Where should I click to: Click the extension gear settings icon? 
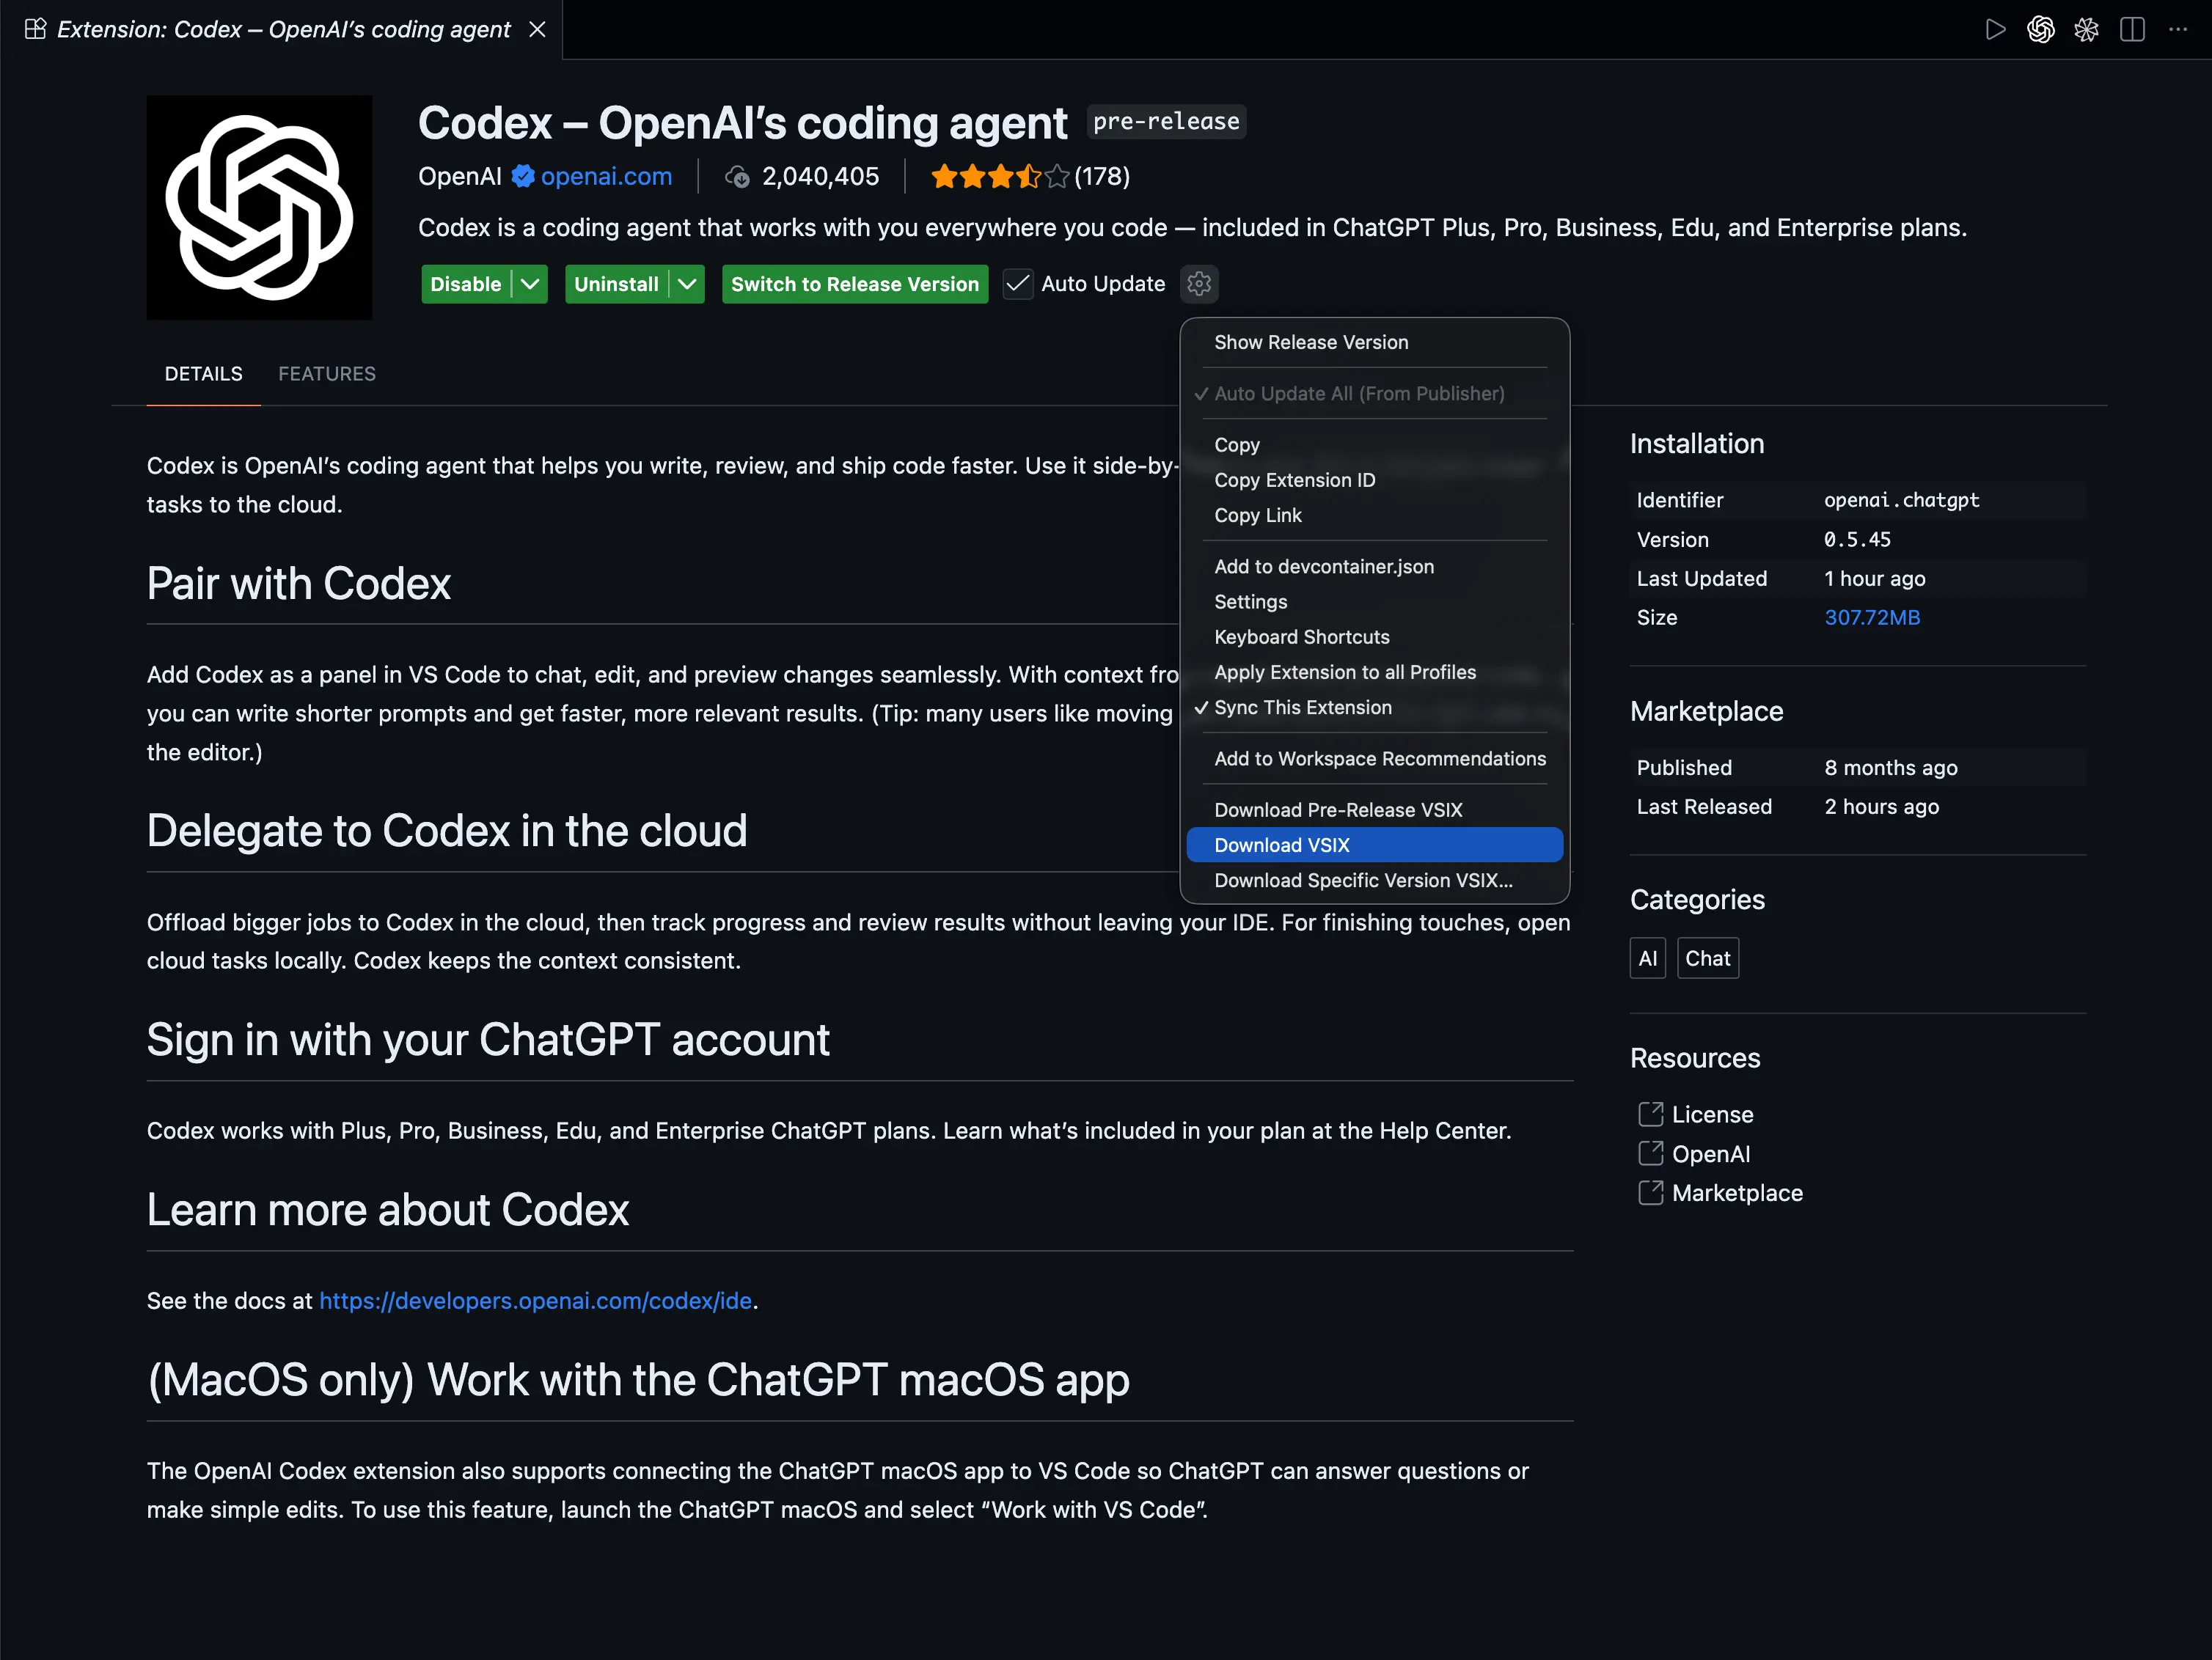(x=1198, y=284)
